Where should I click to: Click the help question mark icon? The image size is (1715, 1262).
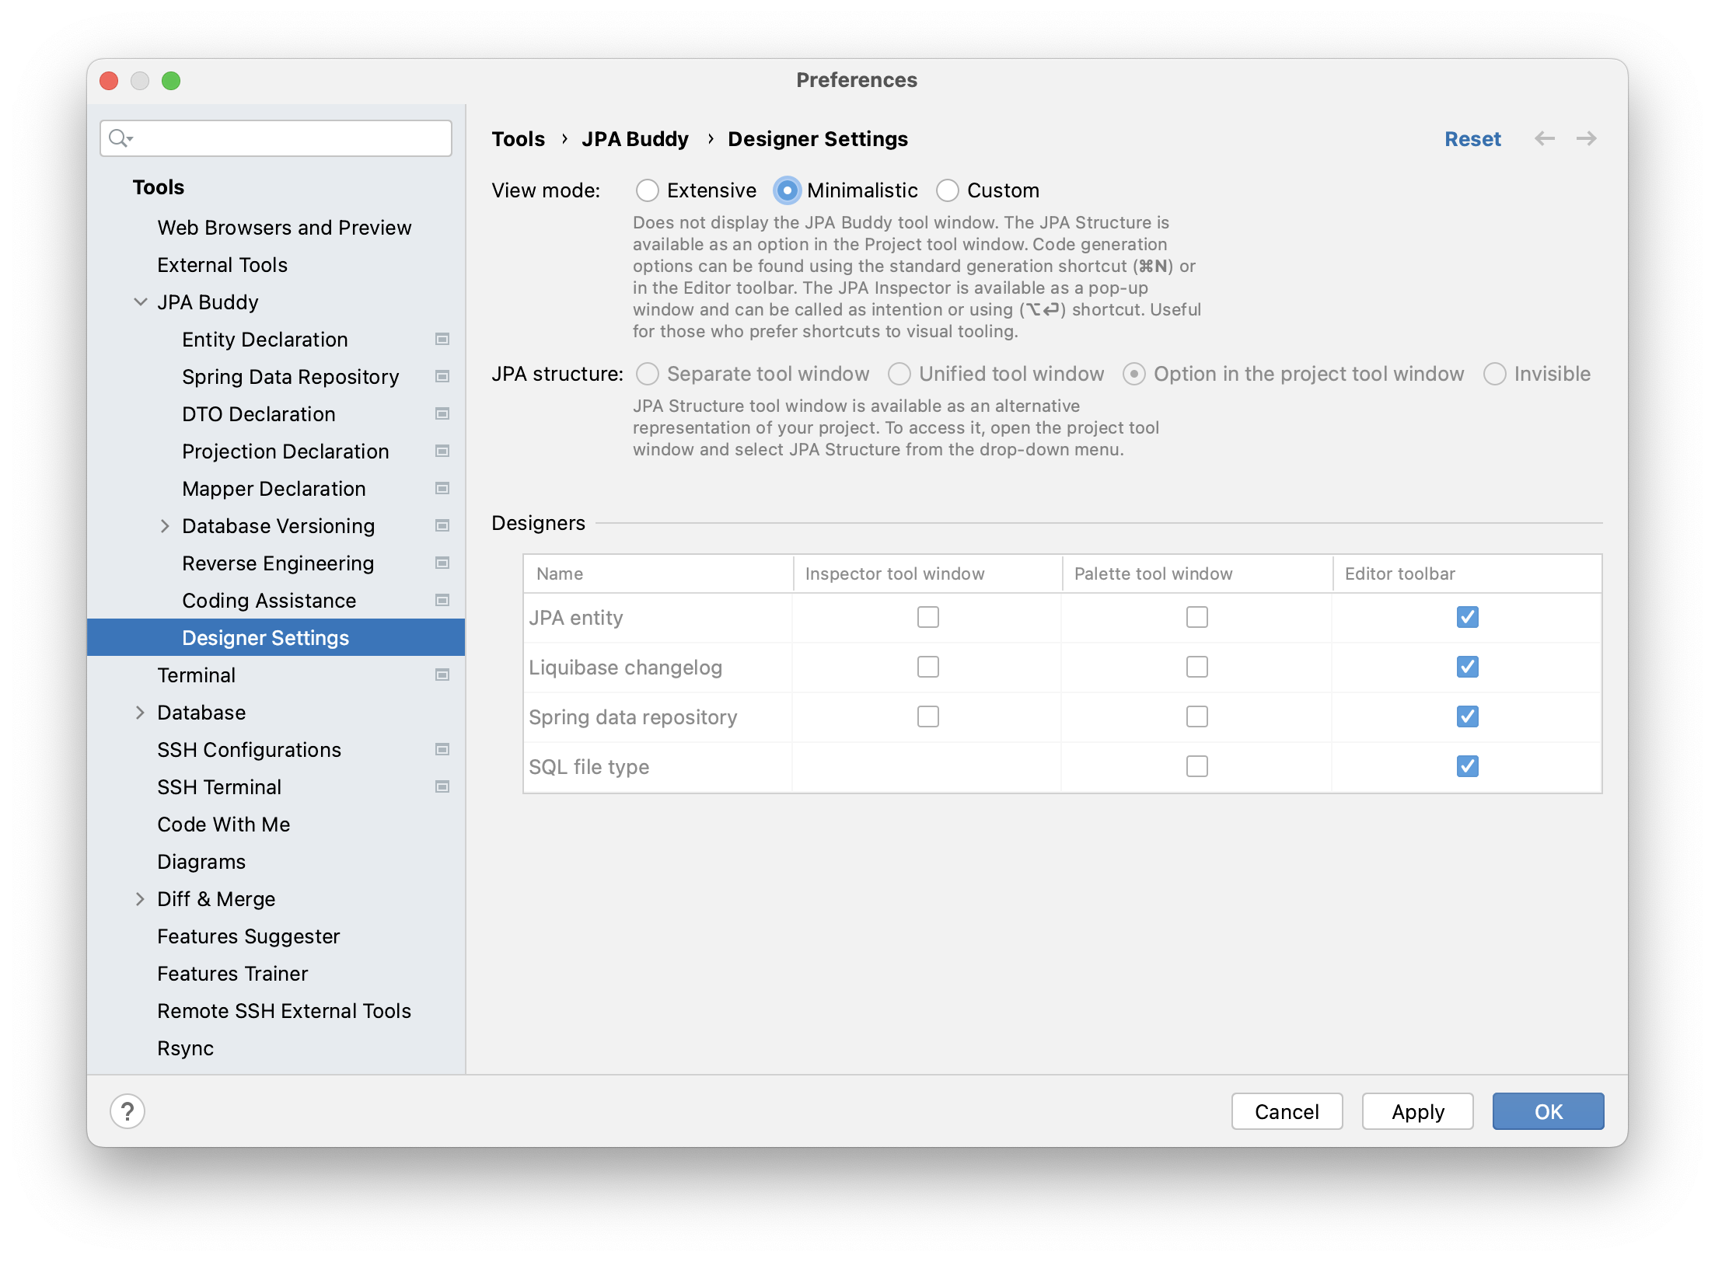click(127, 1110)
